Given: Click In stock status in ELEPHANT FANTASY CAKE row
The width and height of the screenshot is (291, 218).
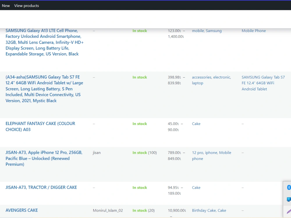Looking at the screenshot, I should (140, 124).
